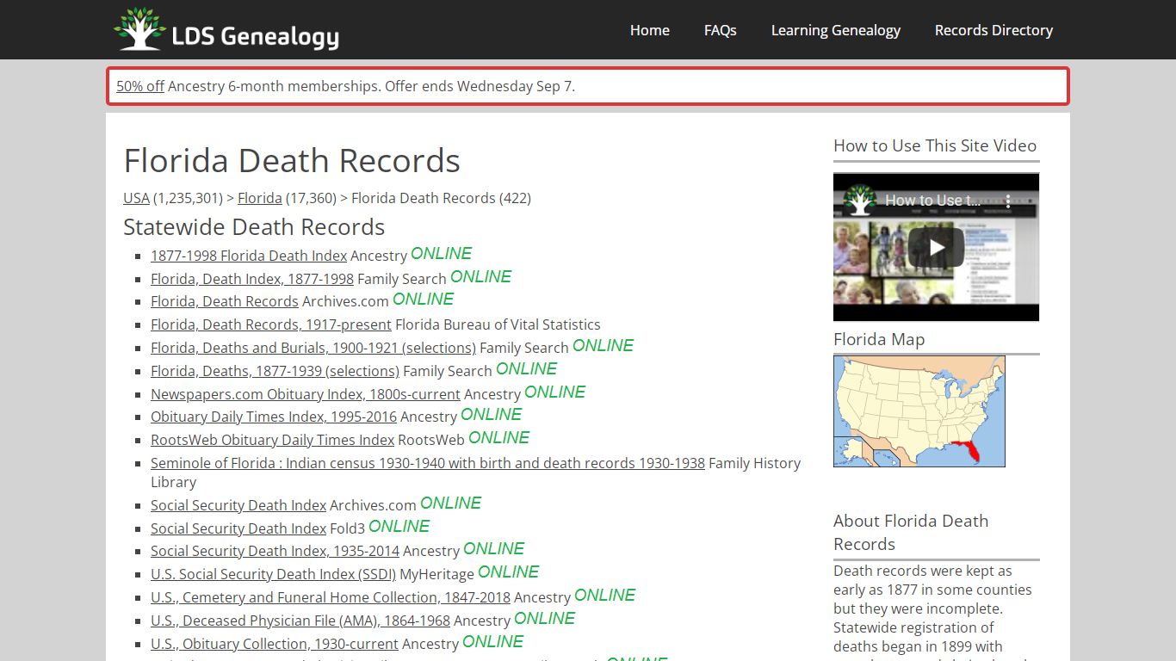The width and height of the screenshot is (1176, 661).
Task: Open Learning Genealogy menu item
Action: point(836,30)
